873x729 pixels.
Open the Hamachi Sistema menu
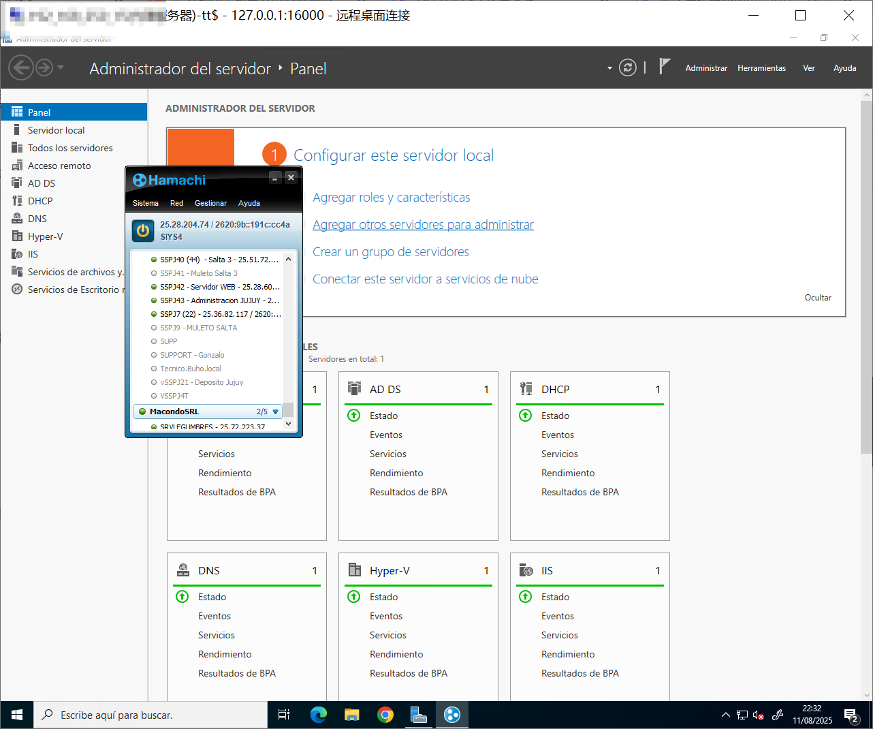(146, 203)
